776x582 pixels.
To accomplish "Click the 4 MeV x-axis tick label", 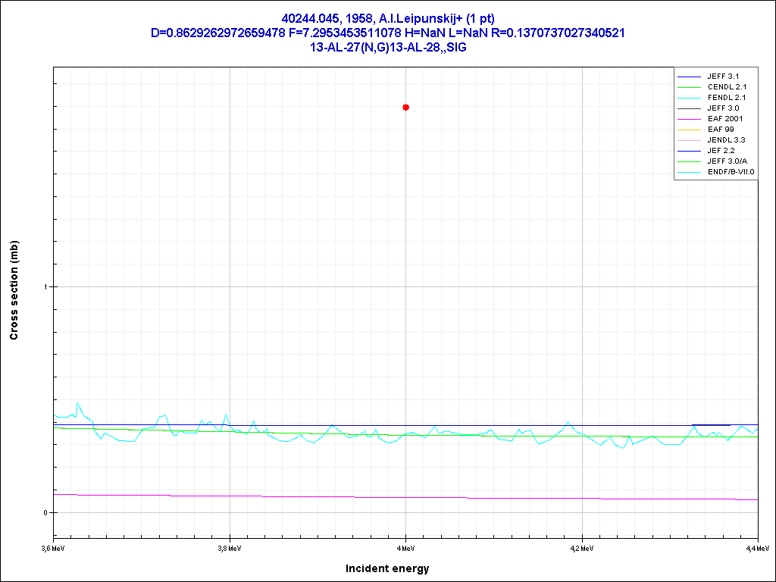I will [x=405, y=547].
